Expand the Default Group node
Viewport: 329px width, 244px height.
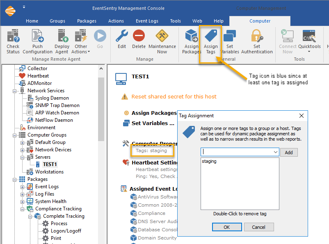pos(22,143)
